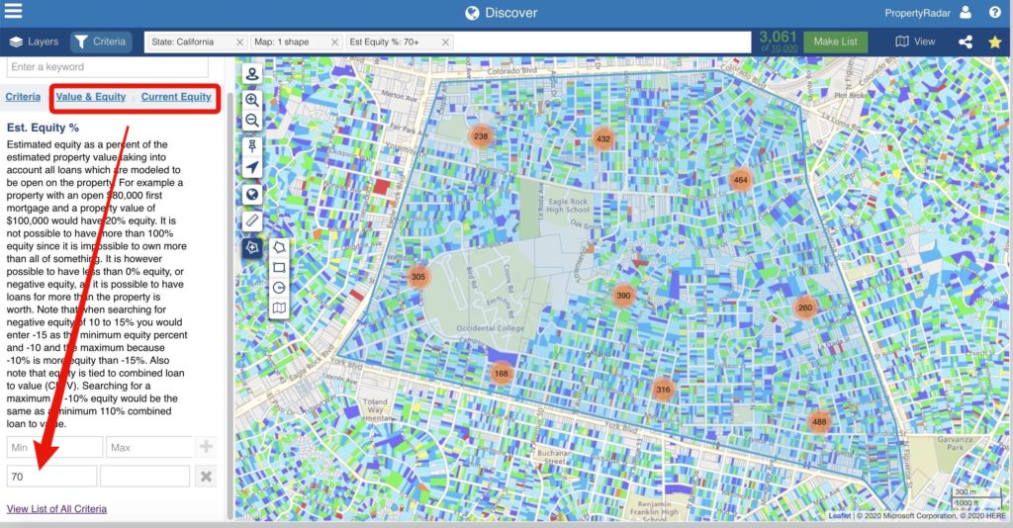Select the polygon draw tool
Screen dimensions: 1013x528
[x=279, y=248]
